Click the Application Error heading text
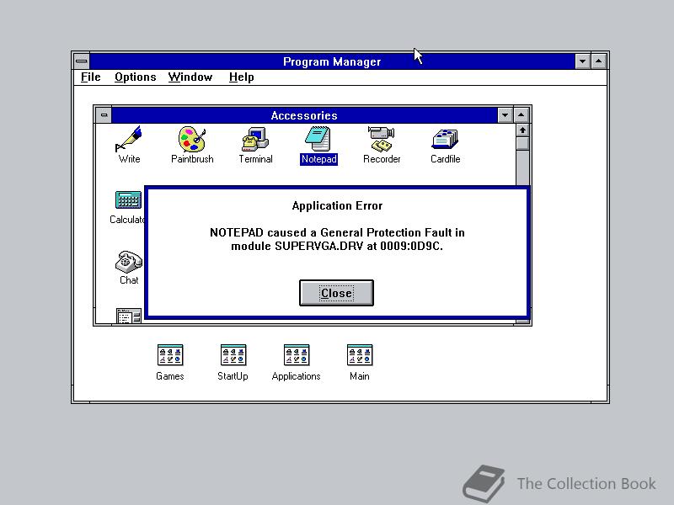The image size is (674, 505). [x=338, y=205]
